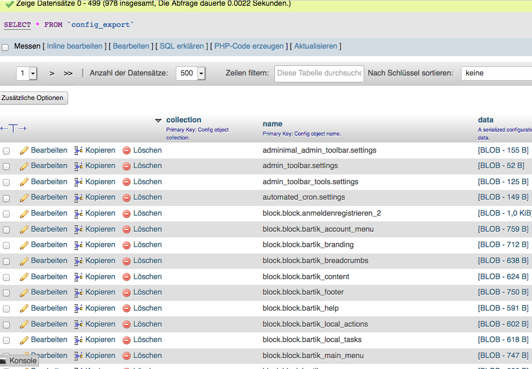Check the block.block.bartik_content row checkbox
532x369 pixels.
click(x=6, y=277)
